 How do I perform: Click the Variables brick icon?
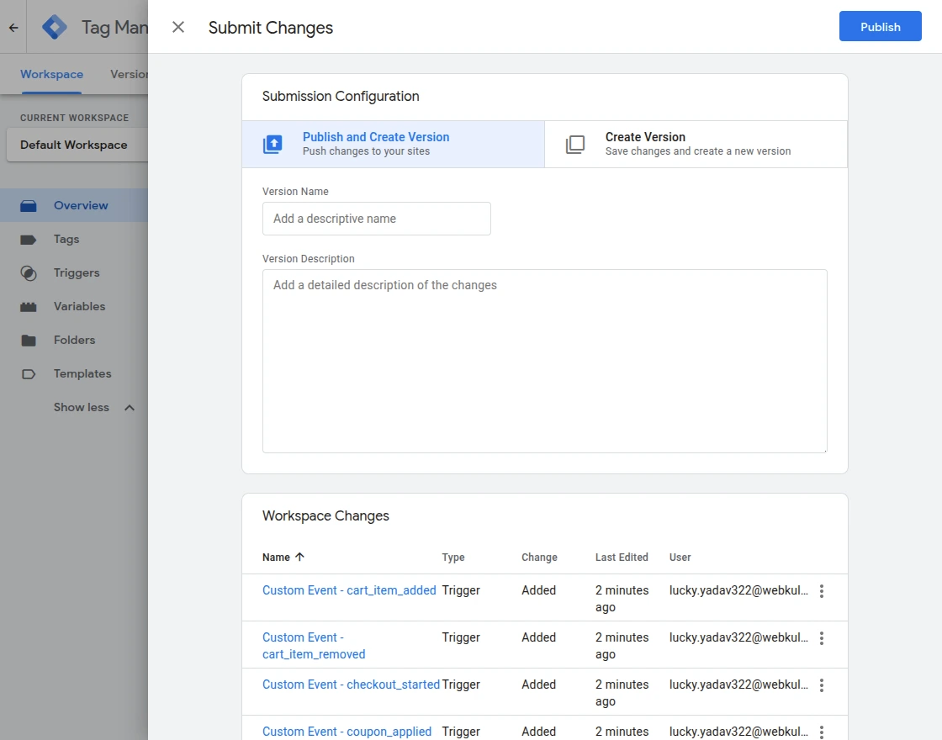[29, 307]
